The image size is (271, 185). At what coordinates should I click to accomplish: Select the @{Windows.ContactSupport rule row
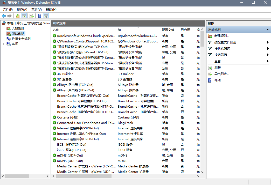(126, 41)
